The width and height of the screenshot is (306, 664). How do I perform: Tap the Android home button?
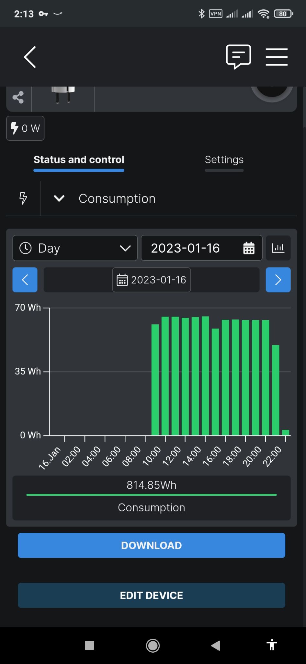click(x=153, y=646)
